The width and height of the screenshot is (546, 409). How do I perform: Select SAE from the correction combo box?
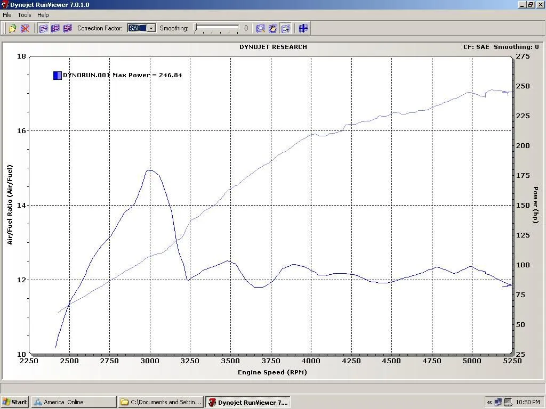(x=138, y=28)
